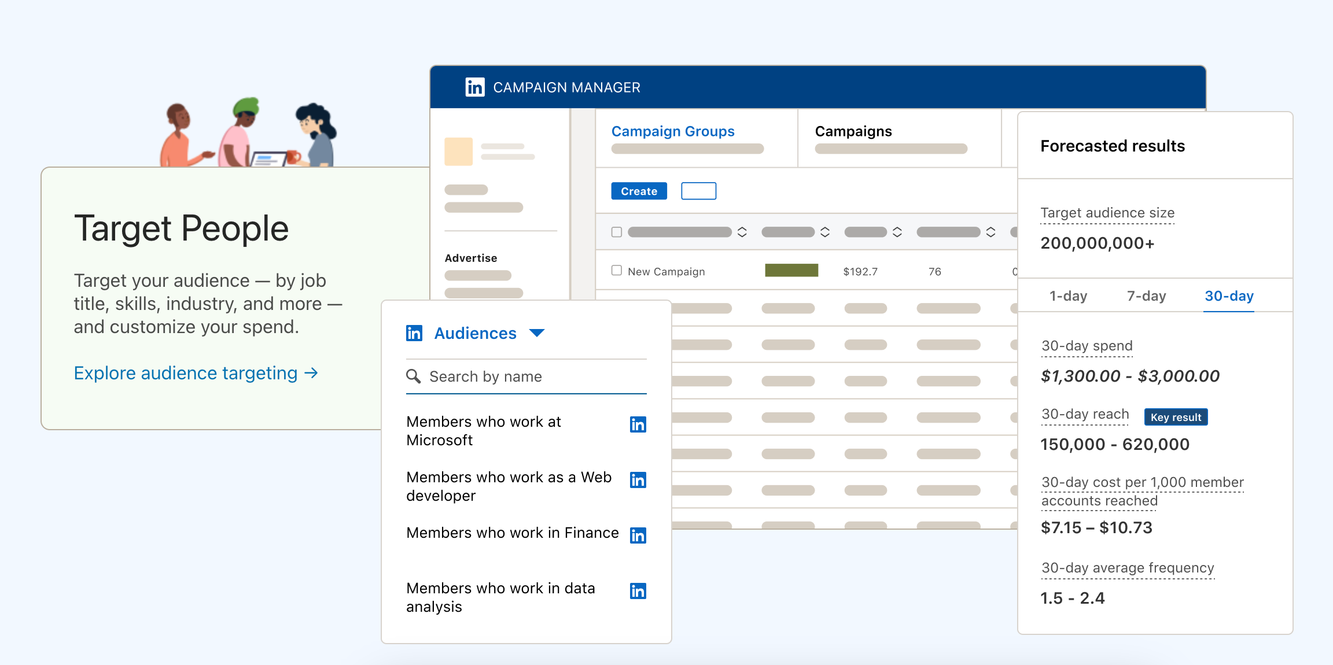The height and width of the screenshot is (665, 1333).
Task: Click LinkedIn icon beside Members who work in Finance
Action: point(638,535)
